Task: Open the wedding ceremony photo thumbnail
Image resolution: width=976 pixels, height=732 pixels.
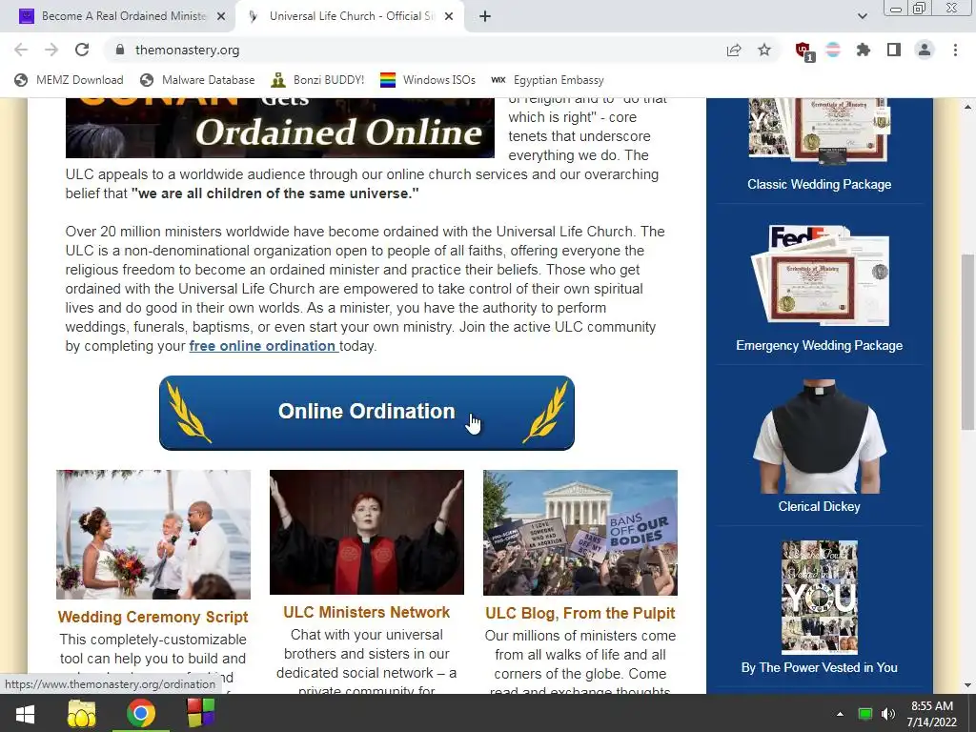Action: pos(153,534)
